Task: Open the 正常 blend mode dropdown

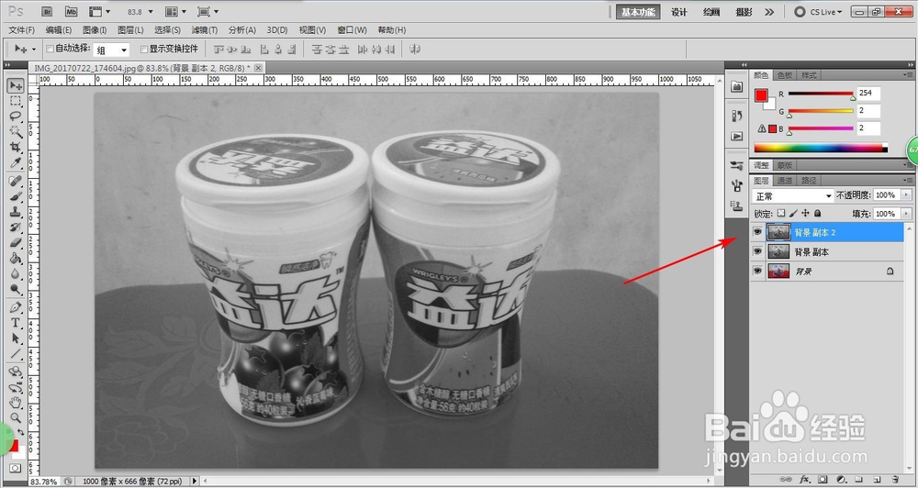Action: (793, 195)
